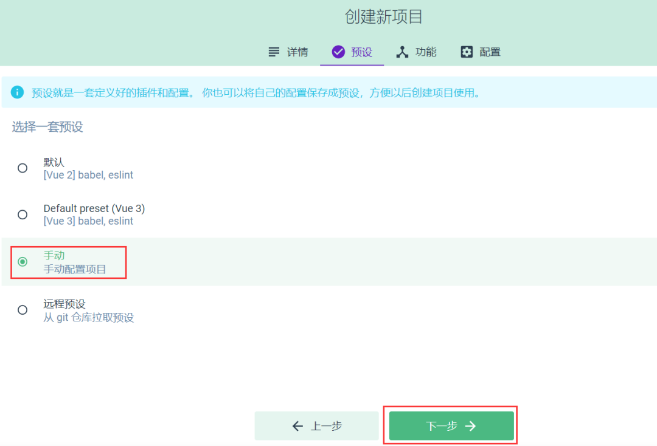This screenshot has height=446, width=657.
Task: Click the 配置 gear icon
Action: click(466, 52)
